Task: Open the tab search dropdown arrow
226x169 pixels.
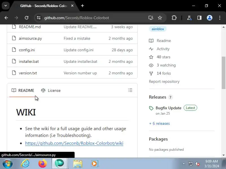Action: [x=6, y=6]
